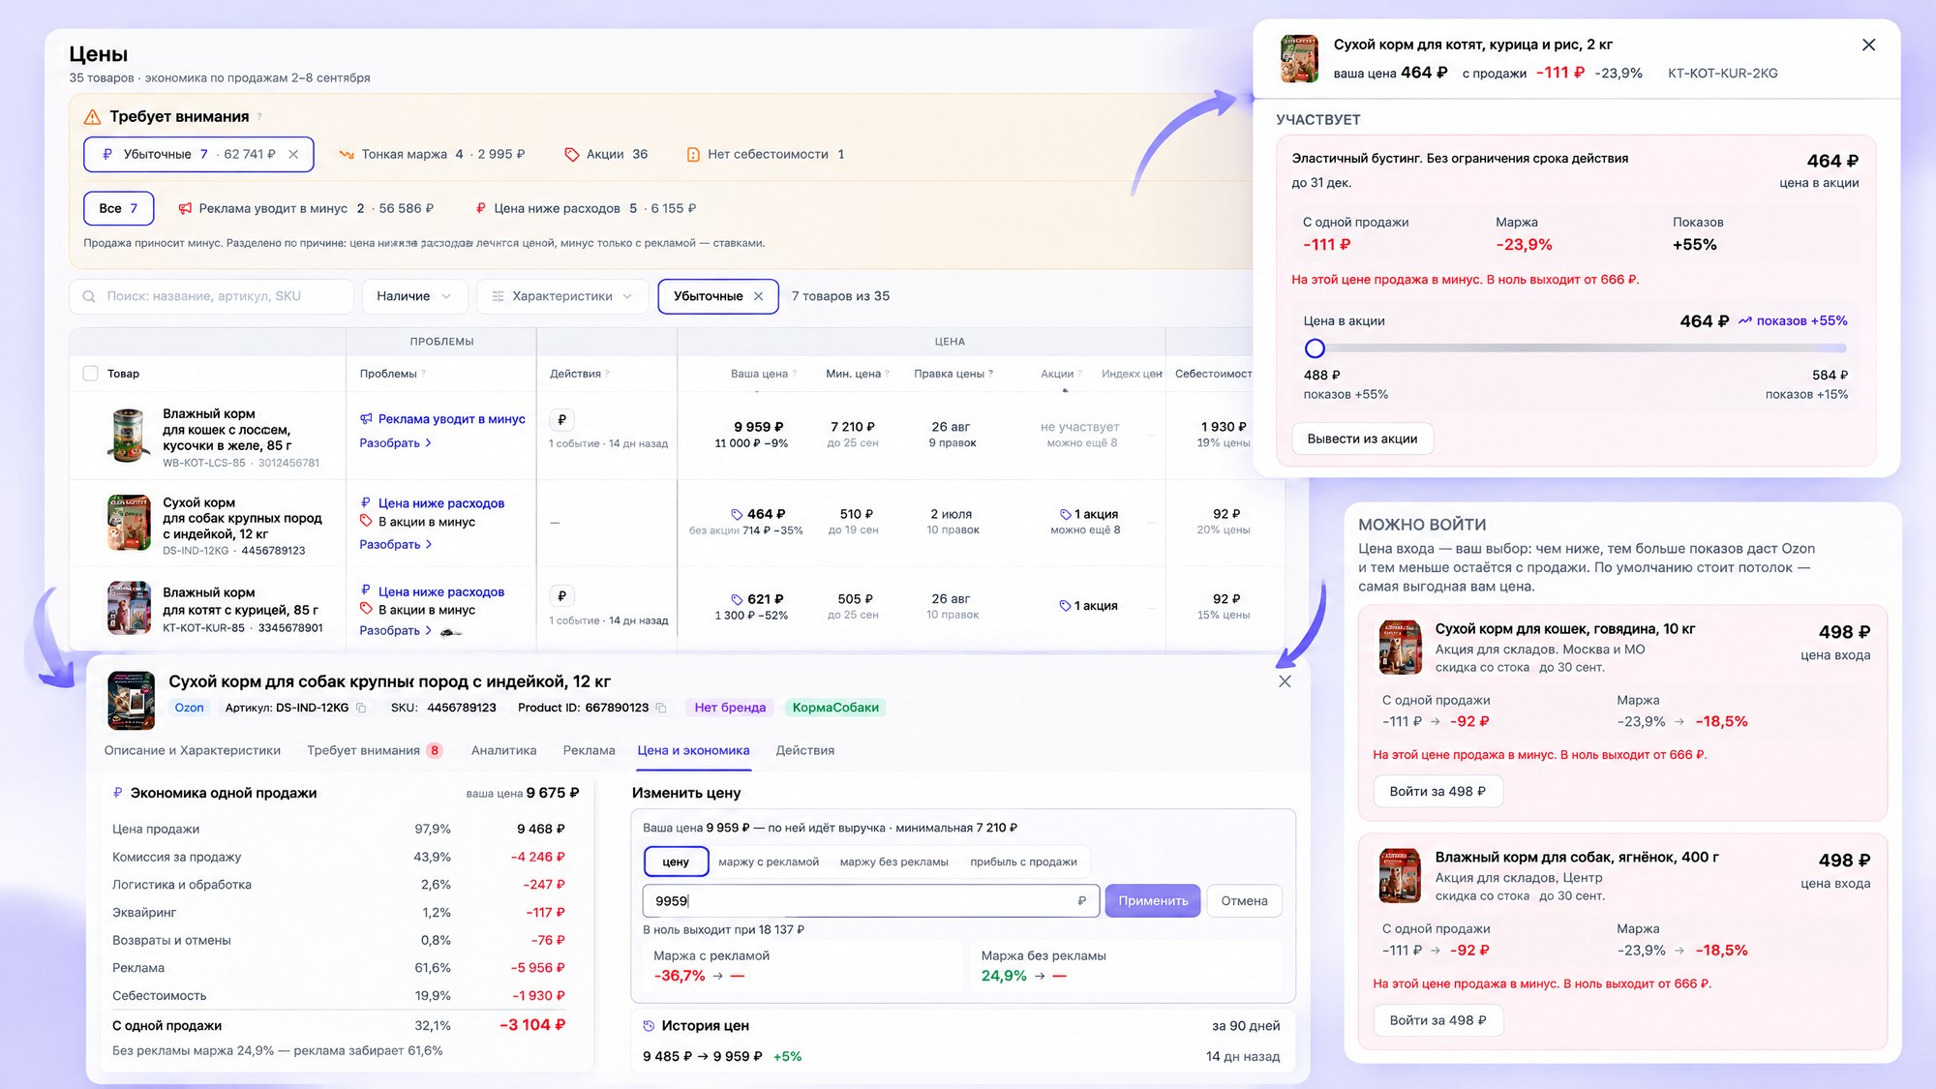1936x1089 pixels.
Task: Click the Цена в акции slider track
Action: 1575,348
